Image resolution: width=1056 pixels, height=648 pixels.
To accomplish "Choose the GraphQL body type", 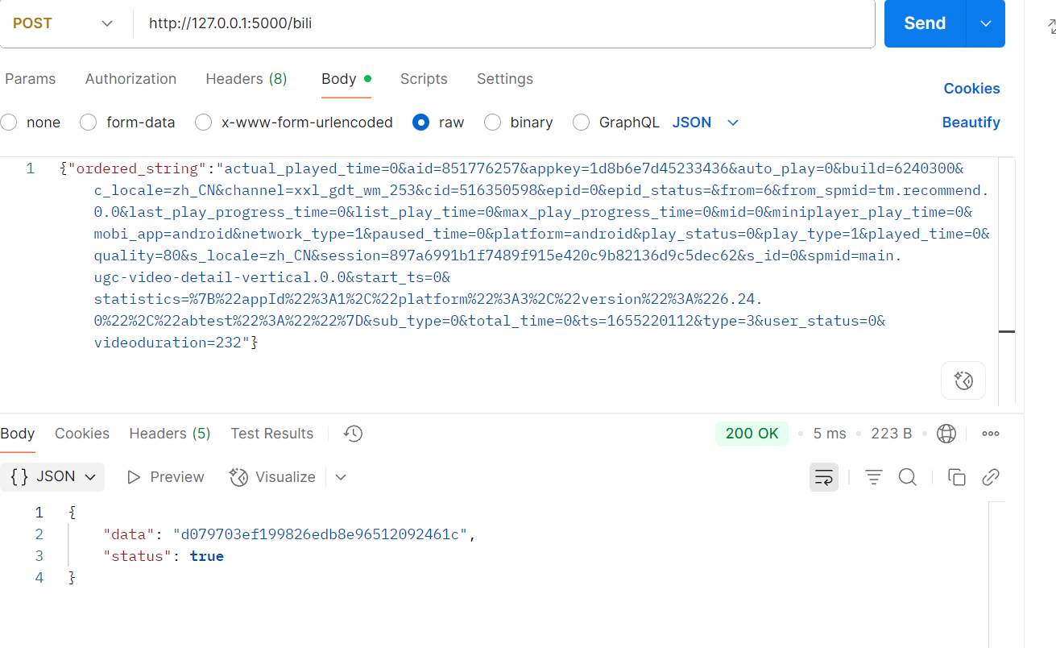I will tap(616, 123).
